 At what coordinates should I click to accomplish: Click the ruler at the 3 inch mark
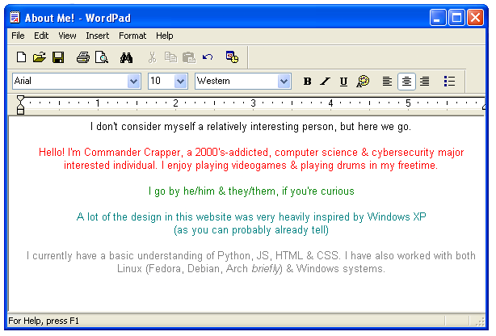253,103
